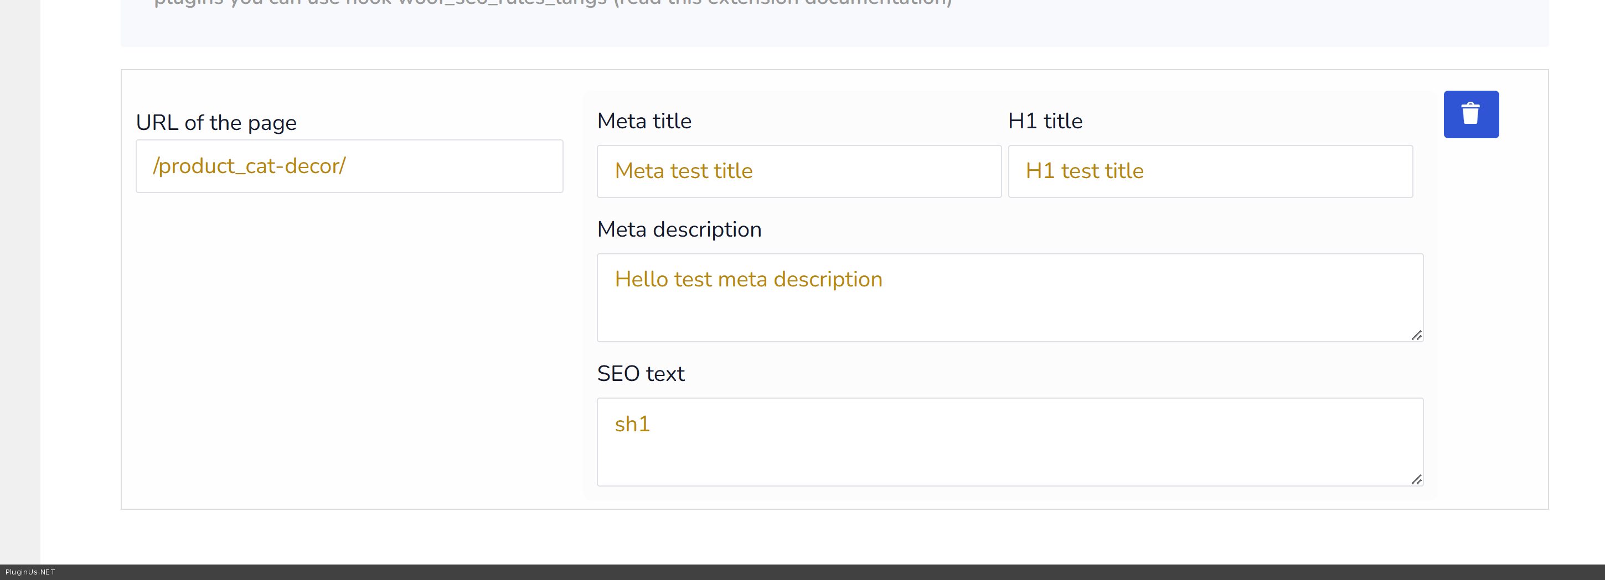Select the 'Meta title' label
Viewport: 1605px width, 580px height.
[644, 121]
